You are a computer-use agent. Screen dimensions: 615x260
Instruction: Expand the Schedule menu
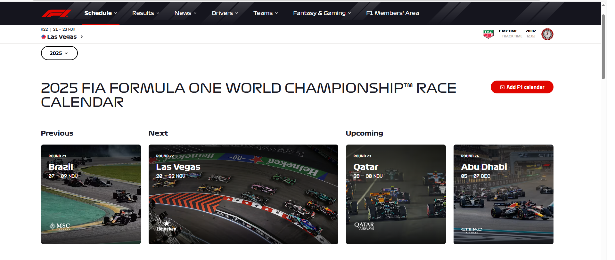click(101, 13)
